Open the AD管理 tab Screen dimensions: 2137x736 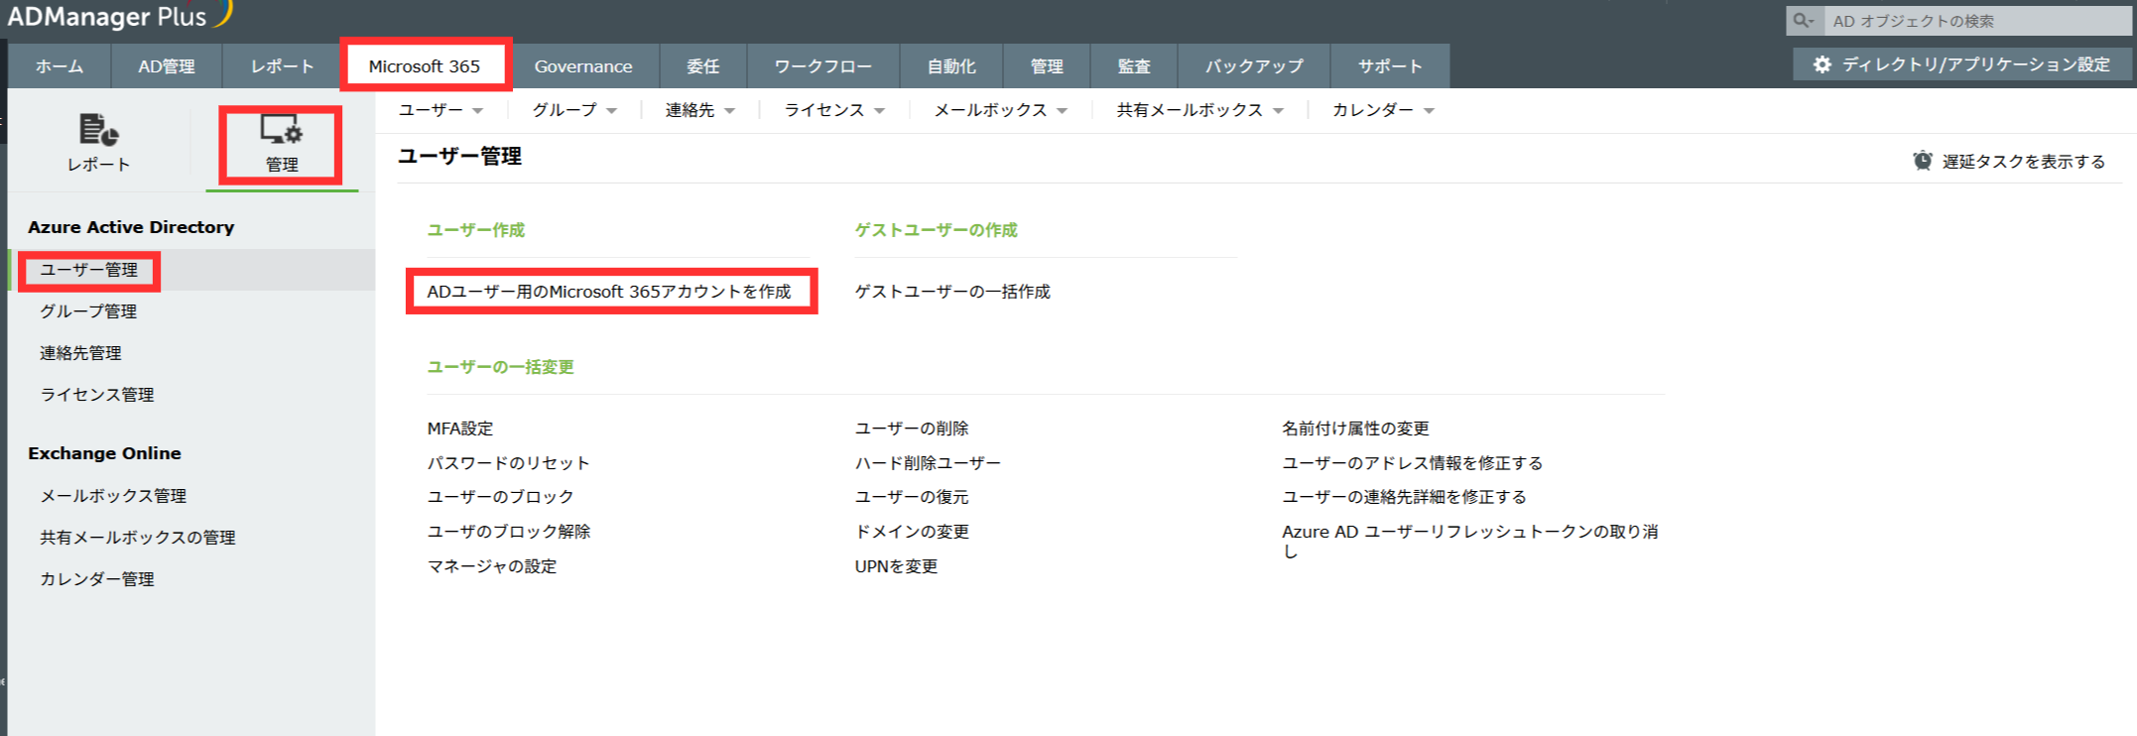coord(167,66)
